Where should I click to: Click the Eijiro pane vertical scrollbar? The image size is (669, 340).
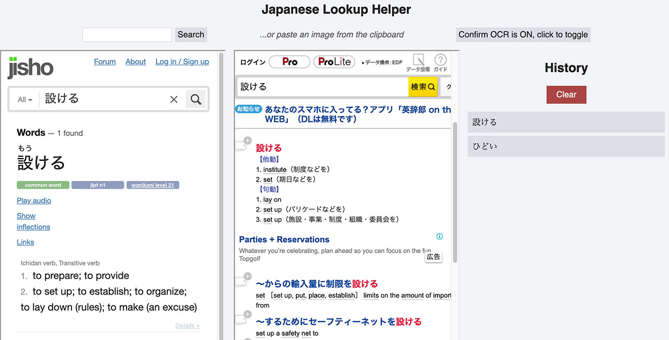(x=455, y=192)
